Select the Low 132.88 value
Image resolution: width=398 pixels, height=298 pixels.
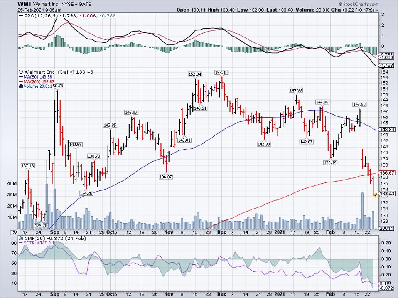coord(250,10)
